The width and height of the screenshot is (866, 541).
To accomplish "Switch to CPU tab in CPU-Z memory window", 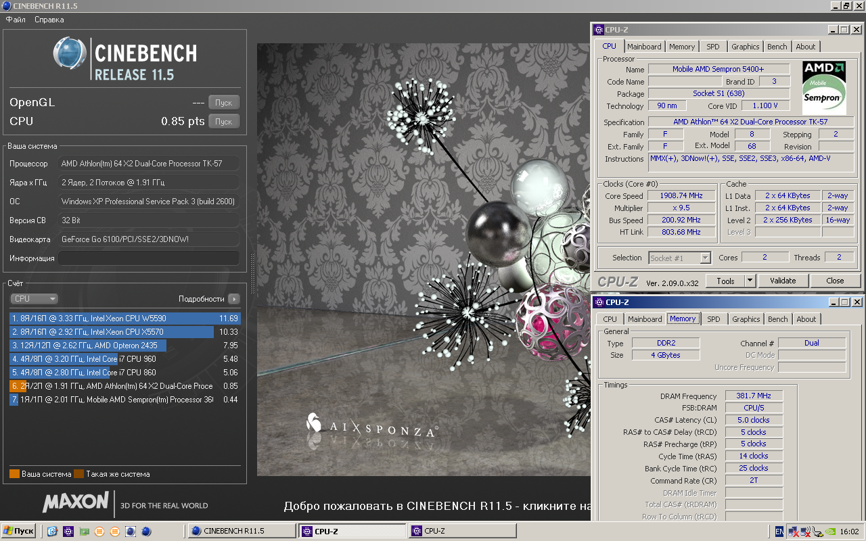I will [x=610, y=319].
